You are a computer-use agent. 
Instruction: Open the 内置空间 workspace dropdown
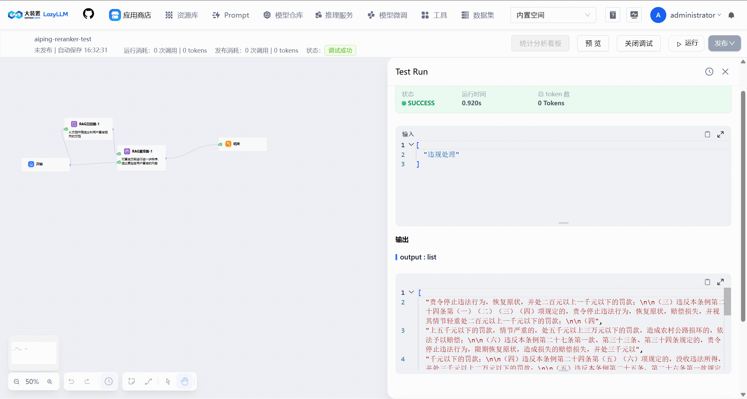[x=553, y=15]
